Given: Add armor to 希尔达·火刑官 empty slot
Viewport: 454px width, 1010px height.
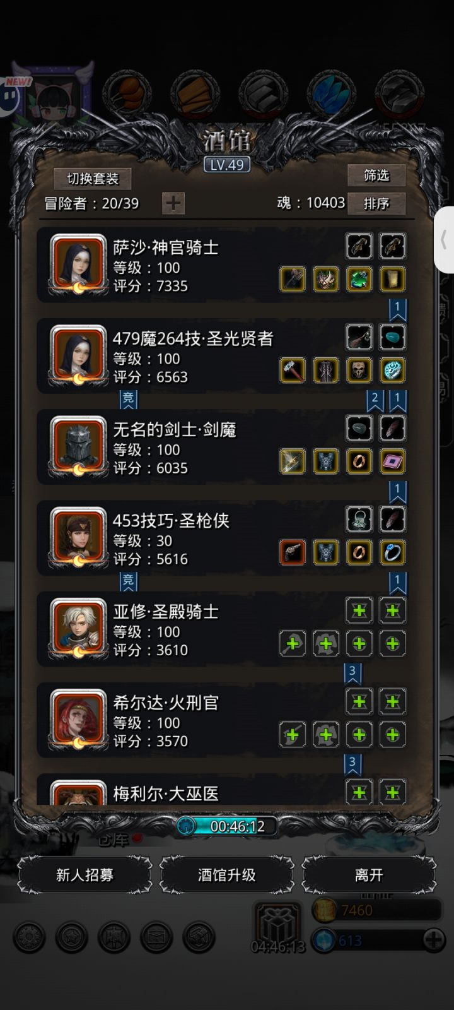Looking at the screenshot, I should point(326,734).
